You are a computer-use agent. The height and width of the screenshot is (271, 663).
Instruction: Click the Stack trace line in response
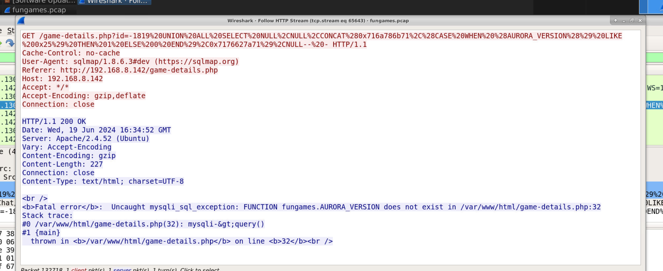(x=47, y=216)
